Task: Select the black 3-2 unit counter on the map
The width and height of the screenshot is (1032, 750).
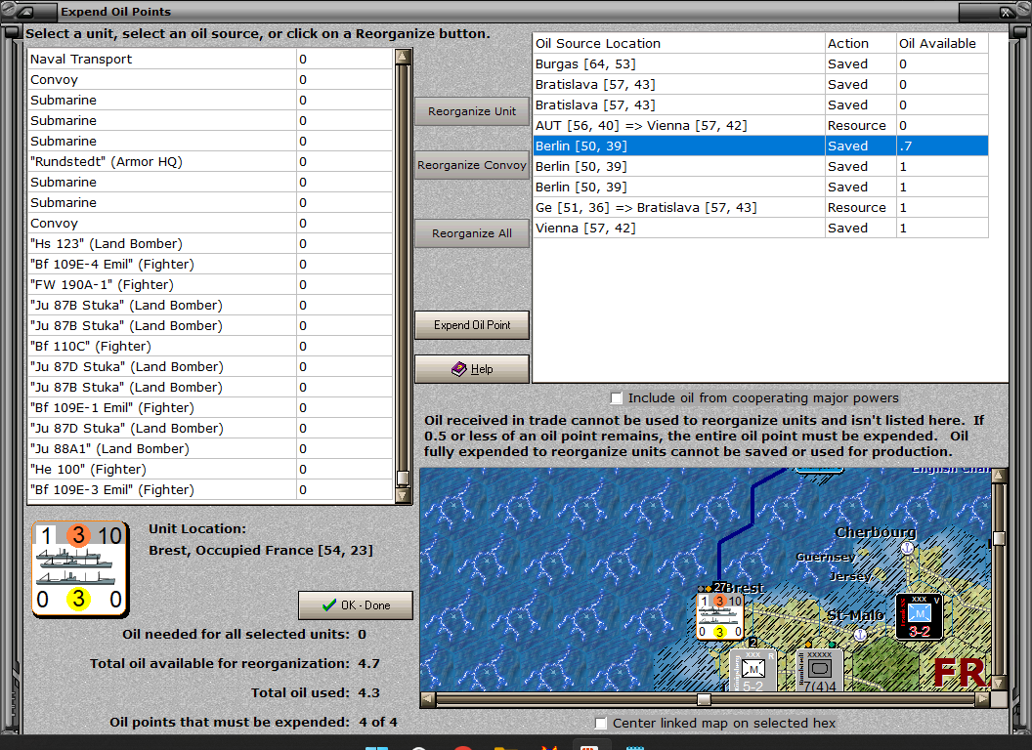Action: tap(920, 616)
